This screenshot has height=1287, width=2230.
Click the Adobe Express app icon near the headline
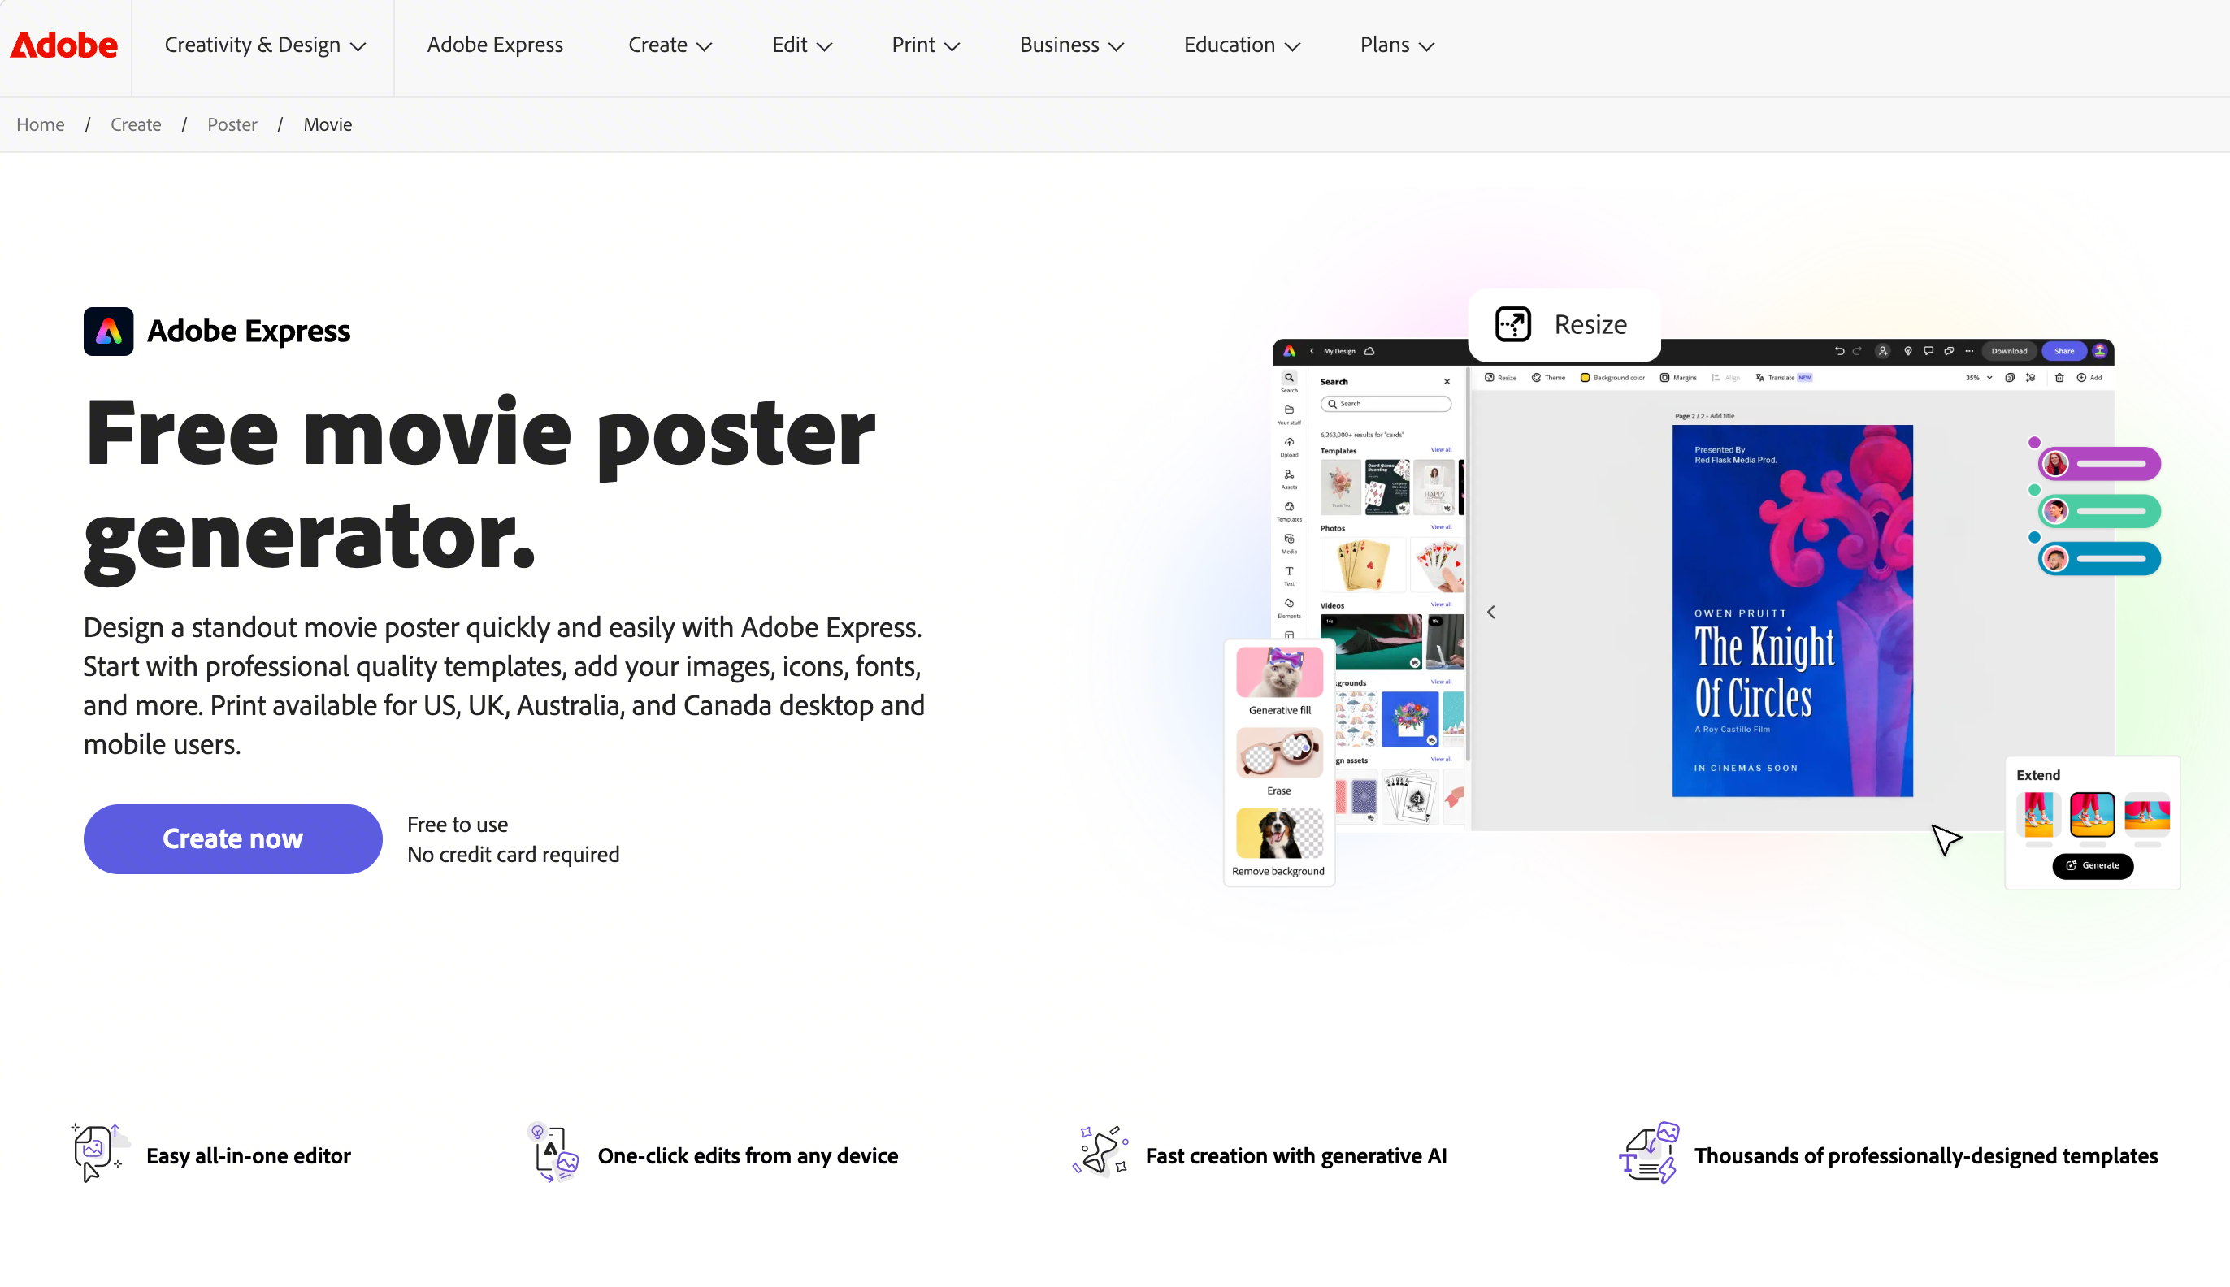[x=109, y=331]
